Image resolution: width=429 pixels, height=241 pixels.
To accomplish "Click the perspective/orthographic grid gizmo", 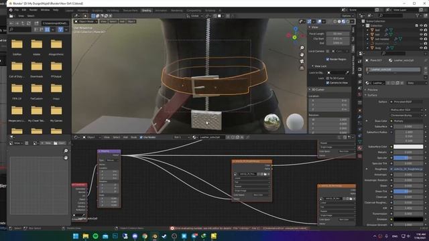I will (302, 68).
